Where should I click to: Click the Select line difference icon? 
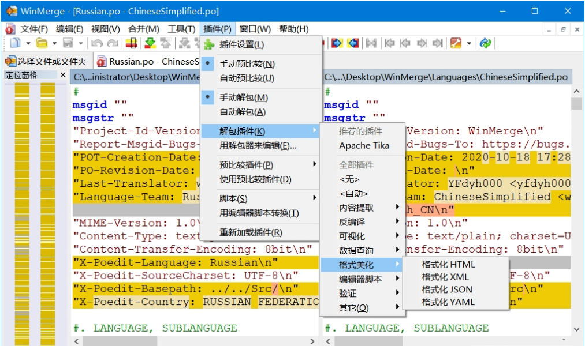131,43
